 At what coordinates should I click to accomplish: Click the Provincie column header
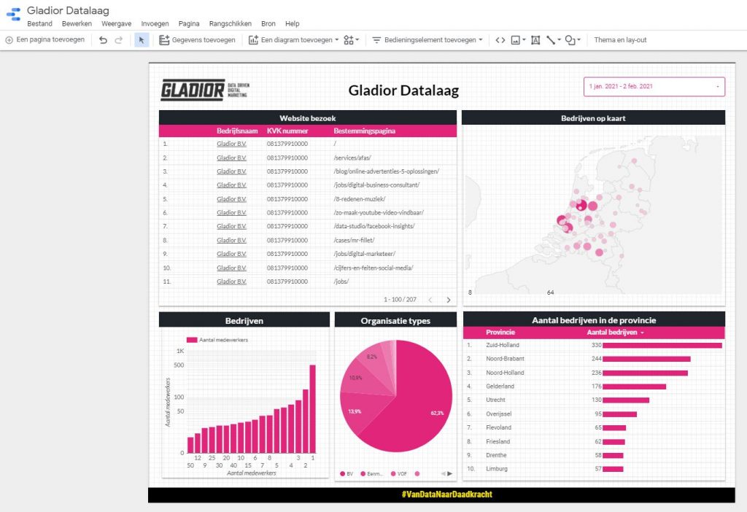pyautogui.click(x=500, y=333)
